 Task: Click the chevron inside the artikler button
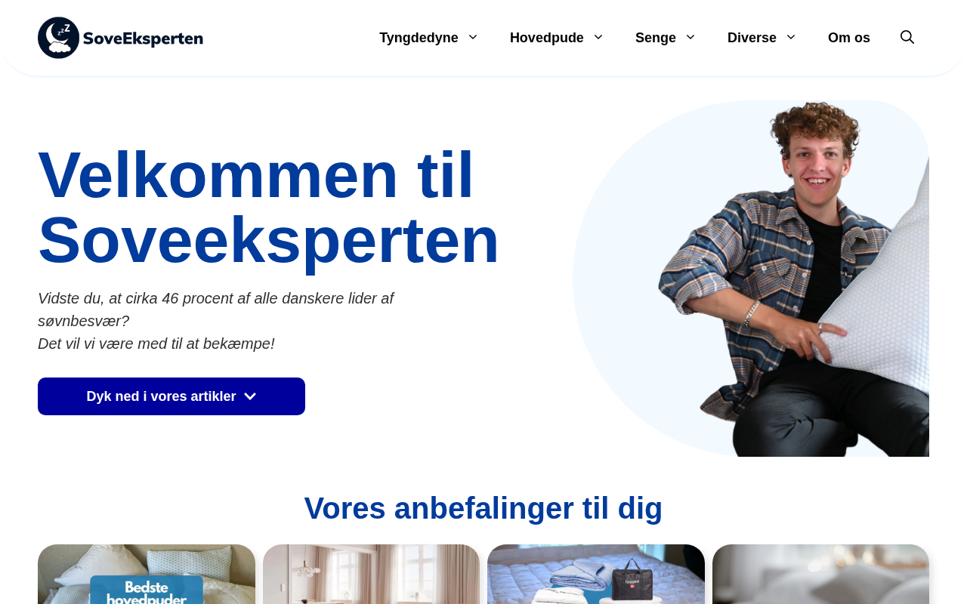click(x=250, y=396)
